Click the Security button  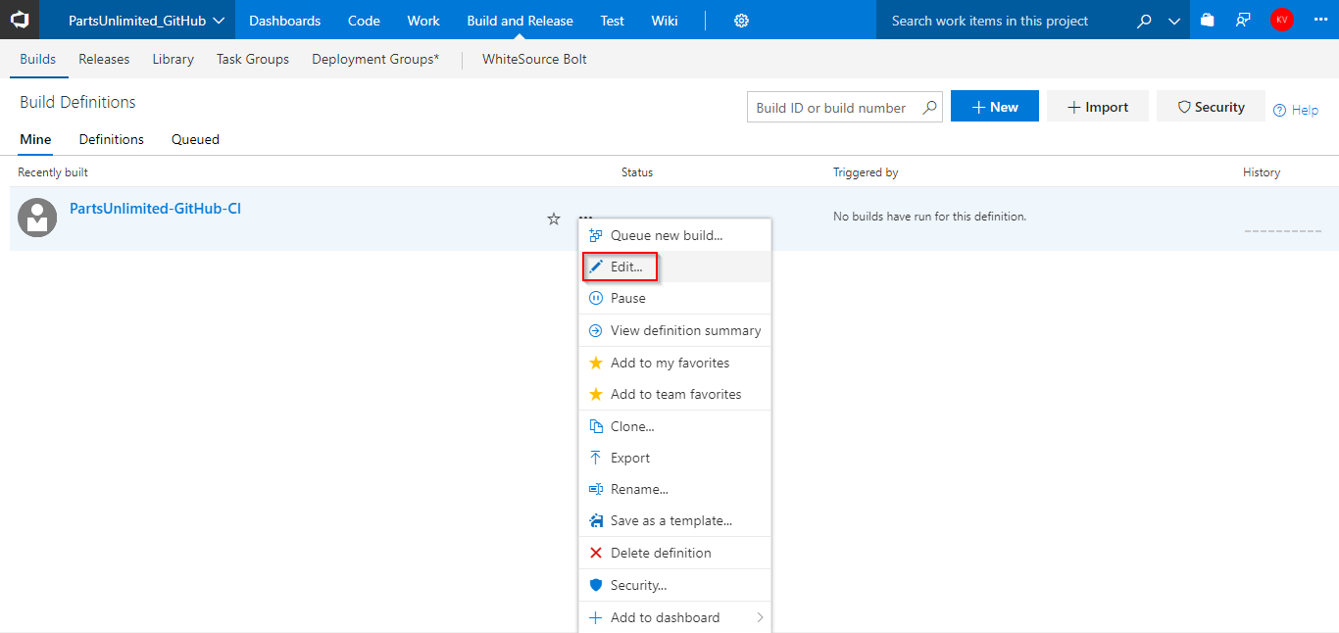pos(1211,107)
